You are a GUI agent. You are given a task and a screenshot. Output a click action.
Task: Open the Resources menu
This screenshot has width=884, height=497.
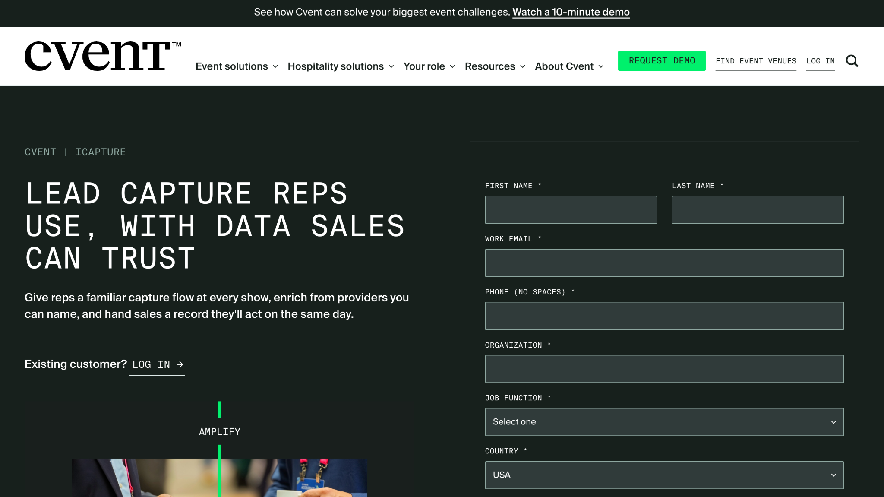point(495,66)
